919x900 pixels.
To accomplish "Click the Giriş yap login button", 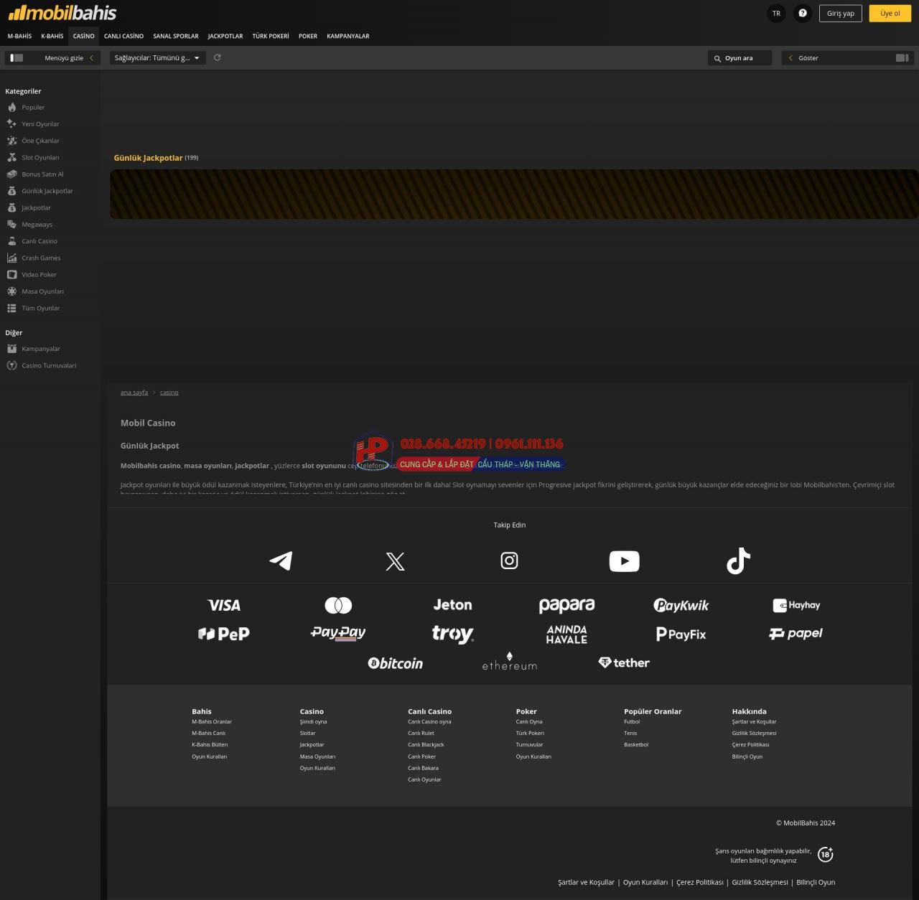I will pyautogui.click(x=840, y=13).
